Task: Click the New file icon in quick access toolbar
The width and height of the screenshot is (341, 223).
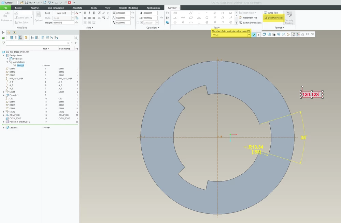Action: tap(18, 3)
